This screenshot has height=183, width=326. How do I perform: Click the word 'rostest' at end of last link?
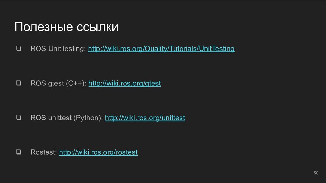click(x=127, y=152)
